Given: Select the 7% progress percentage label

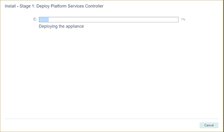Looking at the screenshot, I should 183,19.
